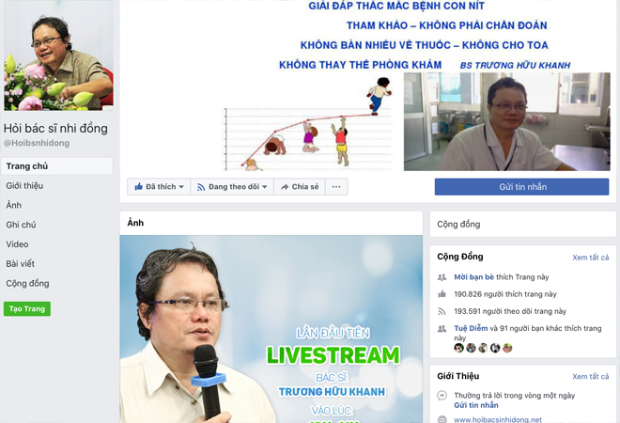Click the RSS icon on Đang theo dõi
The height and width of the screenshot is (423, 620).
click(201, 187)
